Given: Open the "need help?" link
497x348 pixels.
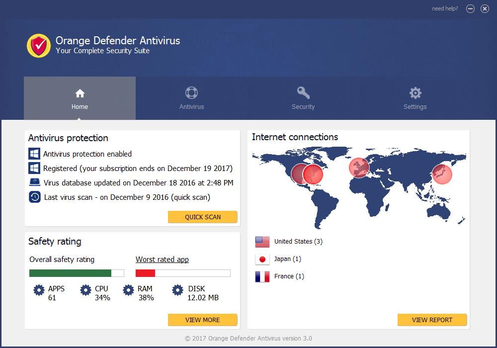Looking at the screenshot, I should [444, 8].
